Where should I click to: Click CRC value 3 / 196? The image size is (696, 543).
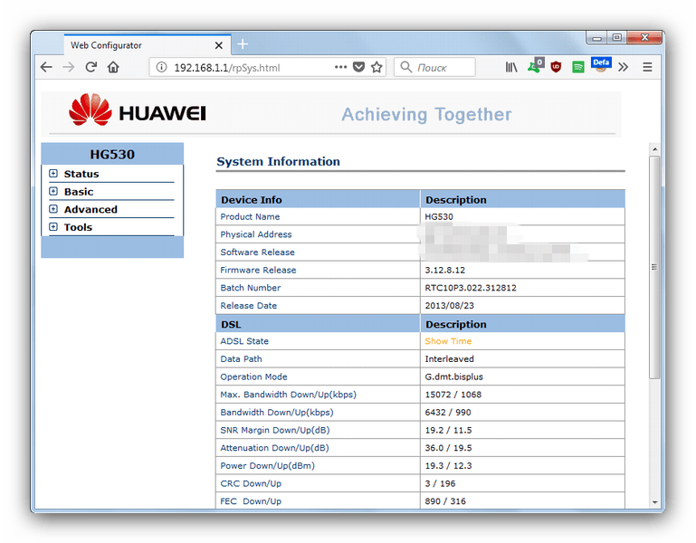pos(440,483)
